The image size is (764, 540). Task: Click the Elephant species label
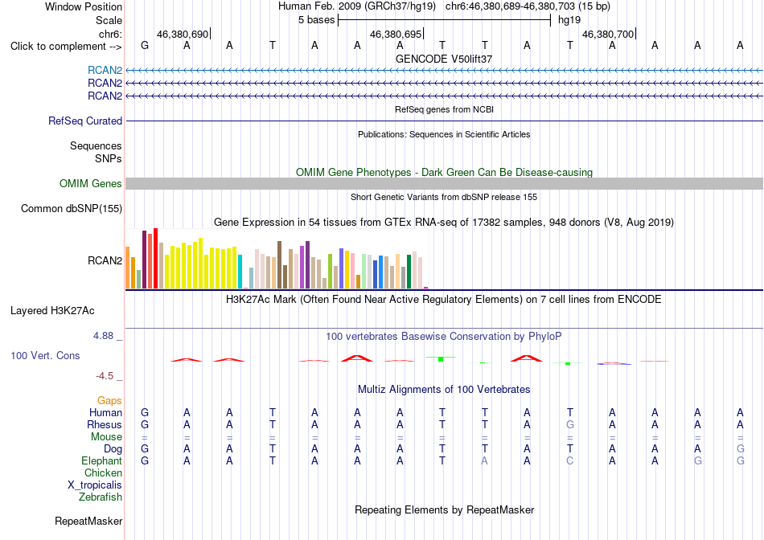102,460
